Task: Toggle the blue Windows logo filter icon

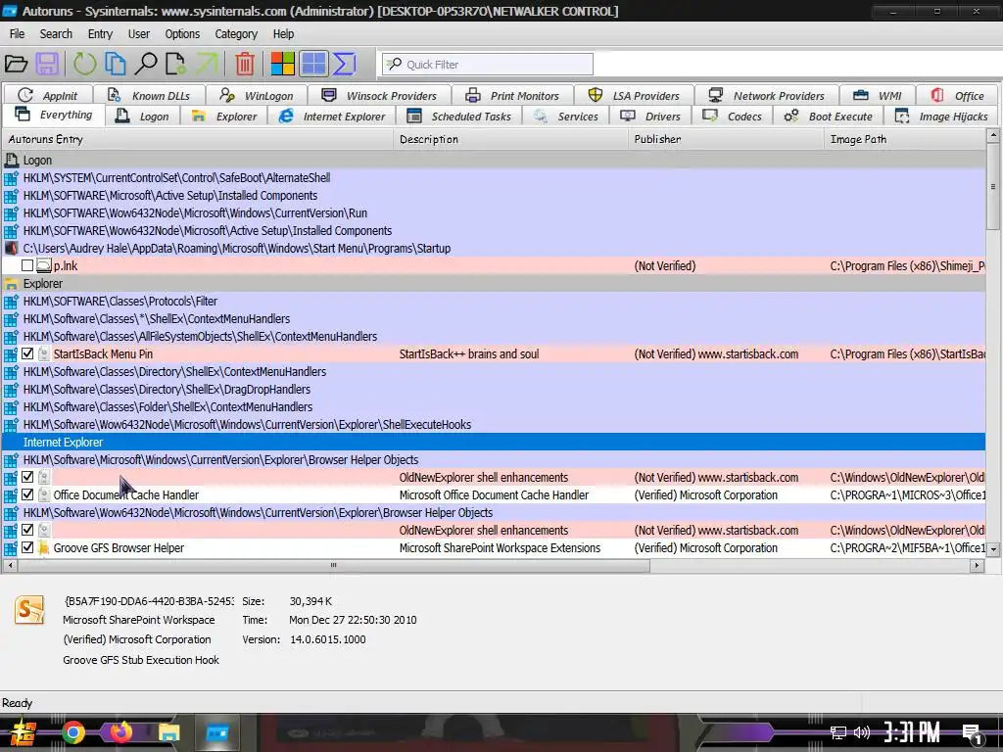Action: (313, 64)
